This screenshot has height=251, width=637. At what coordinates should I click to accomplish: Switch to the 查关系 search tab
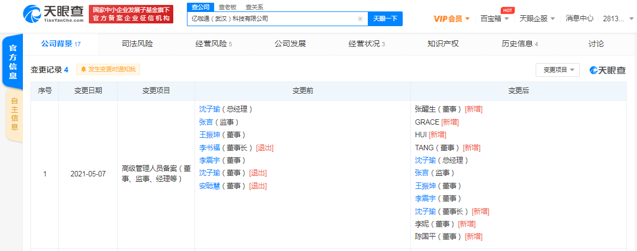point(254,7)
